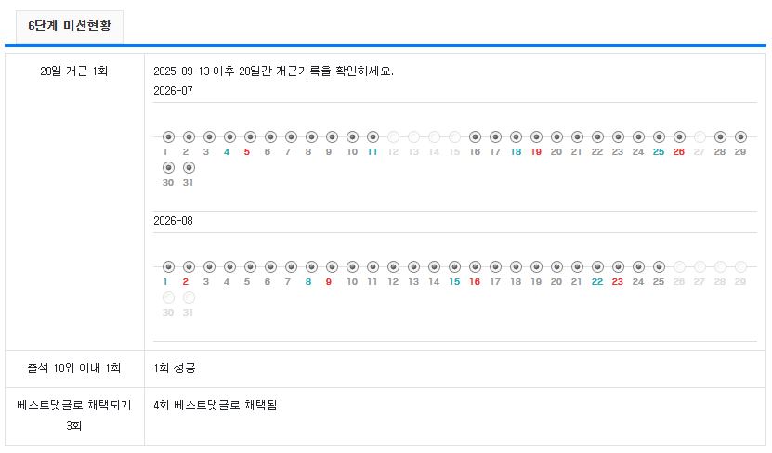
Task: Click the 출석 10위 이내 1회 mission label
Action: [x=73, y=368]
